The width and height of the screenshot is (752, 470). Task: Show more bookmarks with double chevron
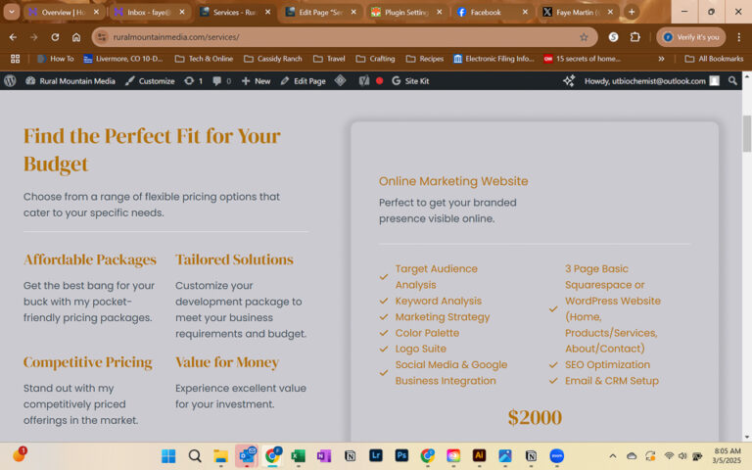coord(661,59)
